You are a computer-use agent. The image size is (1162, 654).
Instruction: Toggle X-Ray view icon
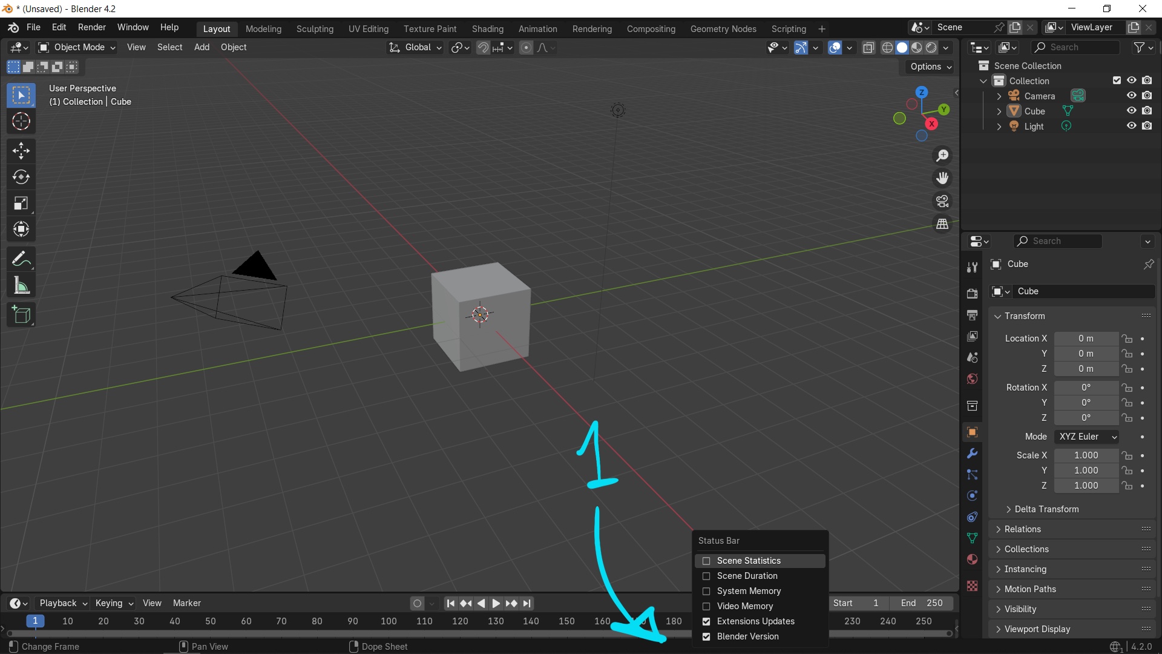click(x=868, y=48)
